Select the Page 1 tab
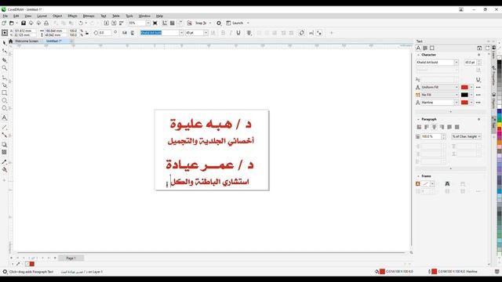The image size is (502, 282). point(71,258)
